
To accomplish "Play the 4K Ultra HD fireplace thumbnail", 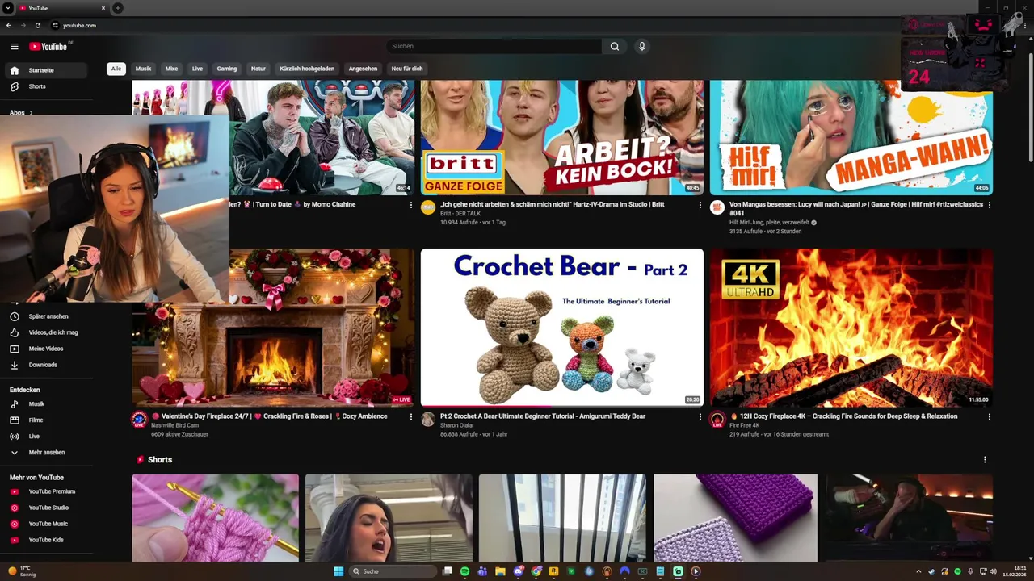I will click(x=851, y=327).
